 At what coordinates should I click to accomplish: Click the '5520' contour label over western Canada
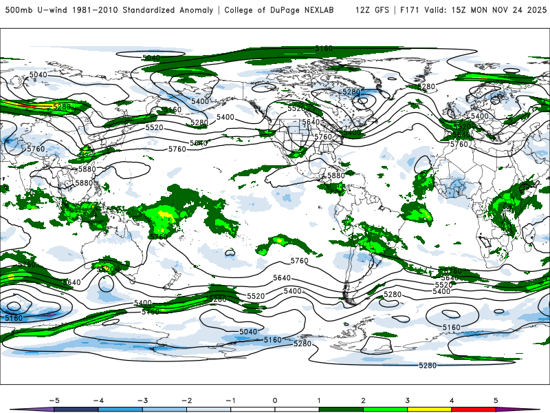tap(296, 109)
